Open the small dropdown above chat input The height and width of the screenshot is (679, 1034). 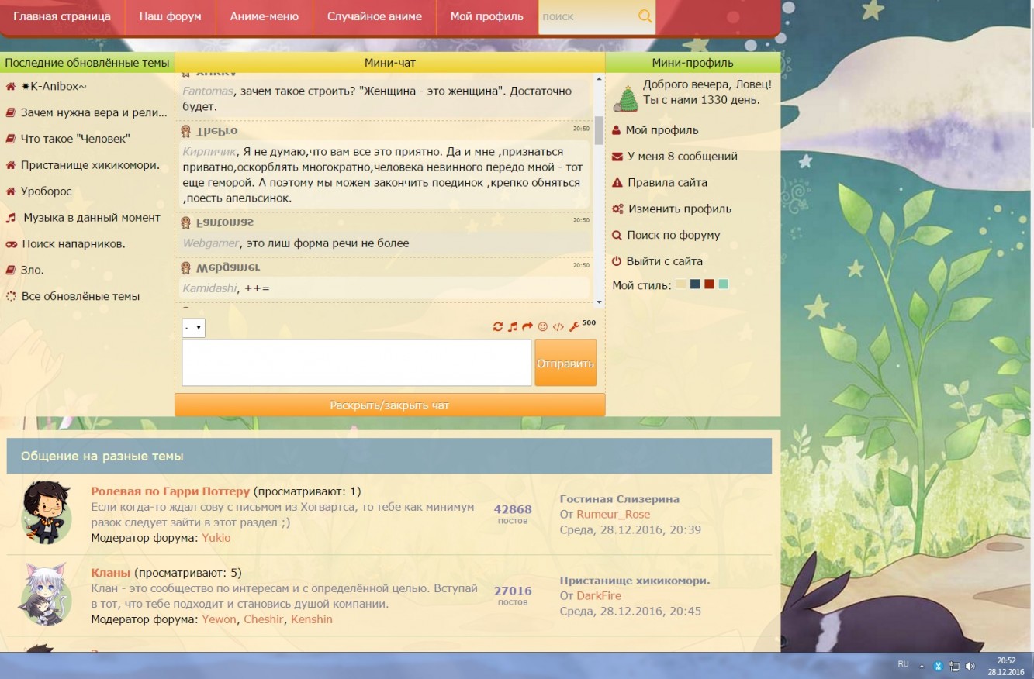(x=193, y=328)
